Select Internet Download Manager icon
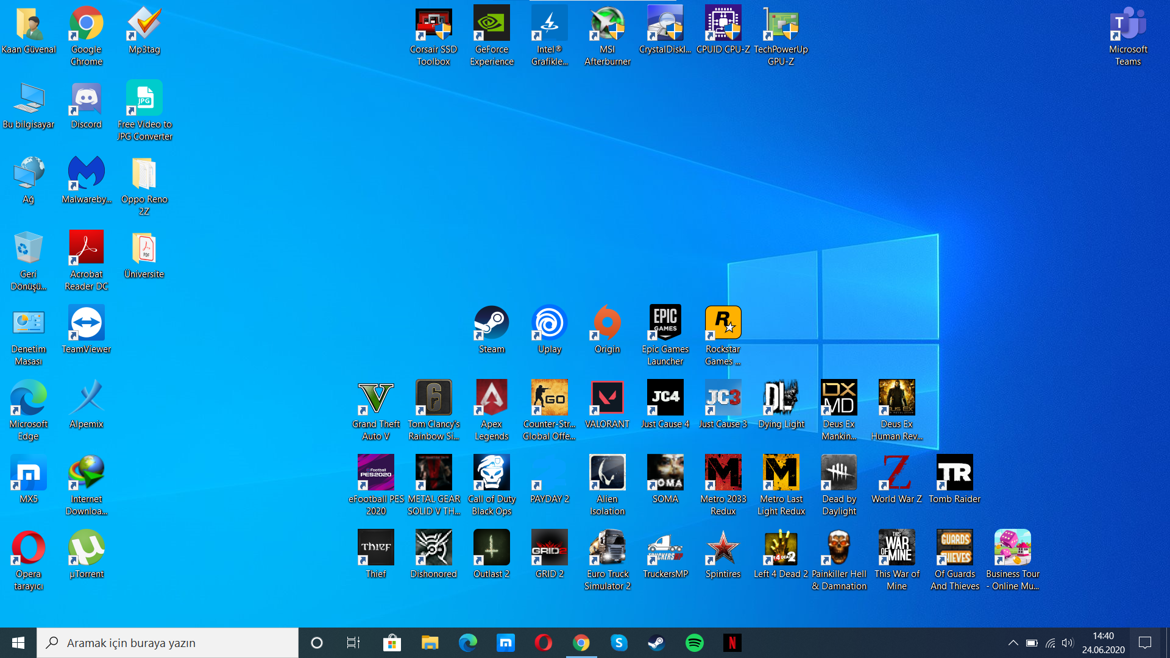Viewport: 1170px width, 658px height. click(x=86, y=486)
